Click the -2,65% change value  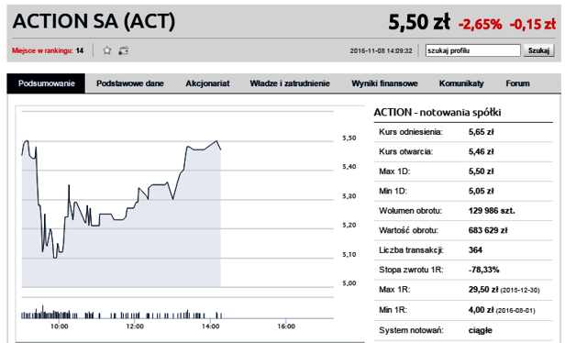click(x=480, y=25)
